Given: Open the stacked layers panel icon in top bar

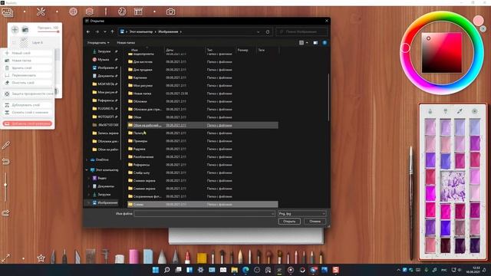Looking at the screenshot, I should [90, 12].
